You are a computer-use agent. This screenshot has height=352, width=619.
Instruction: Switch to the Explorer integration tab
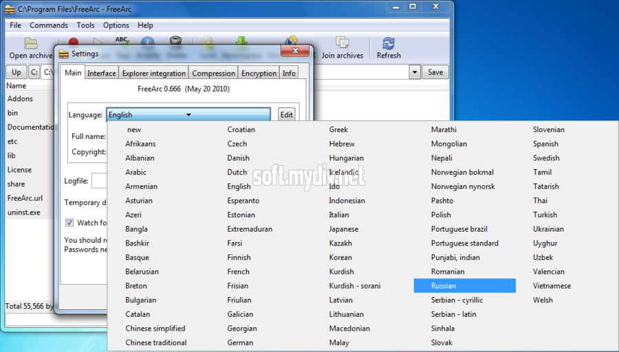tap(153, 73)
